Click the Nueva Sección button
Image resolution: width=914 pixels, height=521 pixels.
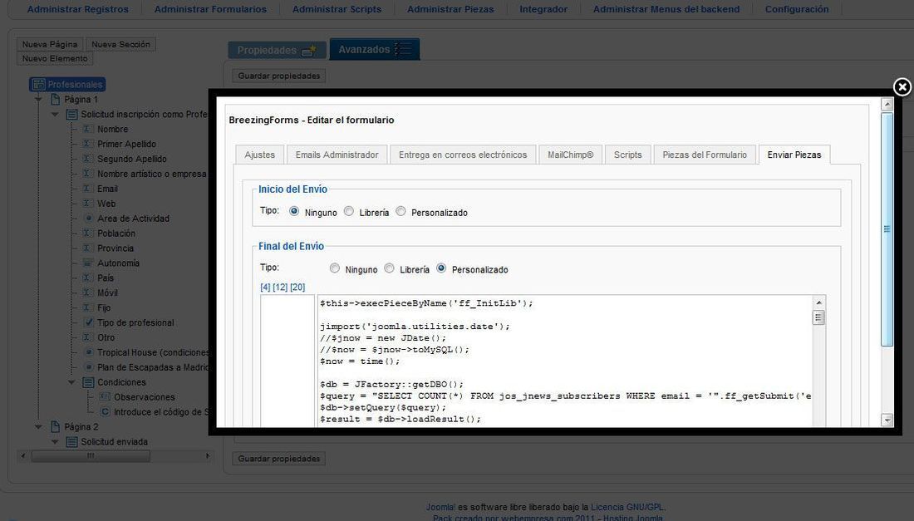coord(120,44)
